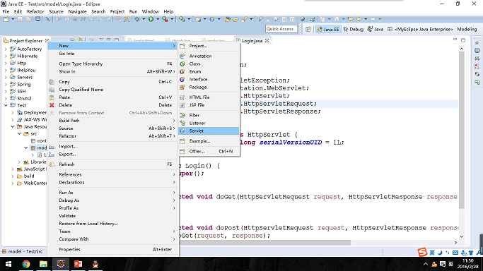483x271 pixels.
Task: Collapse the src folder node
Action: point(19,133)
